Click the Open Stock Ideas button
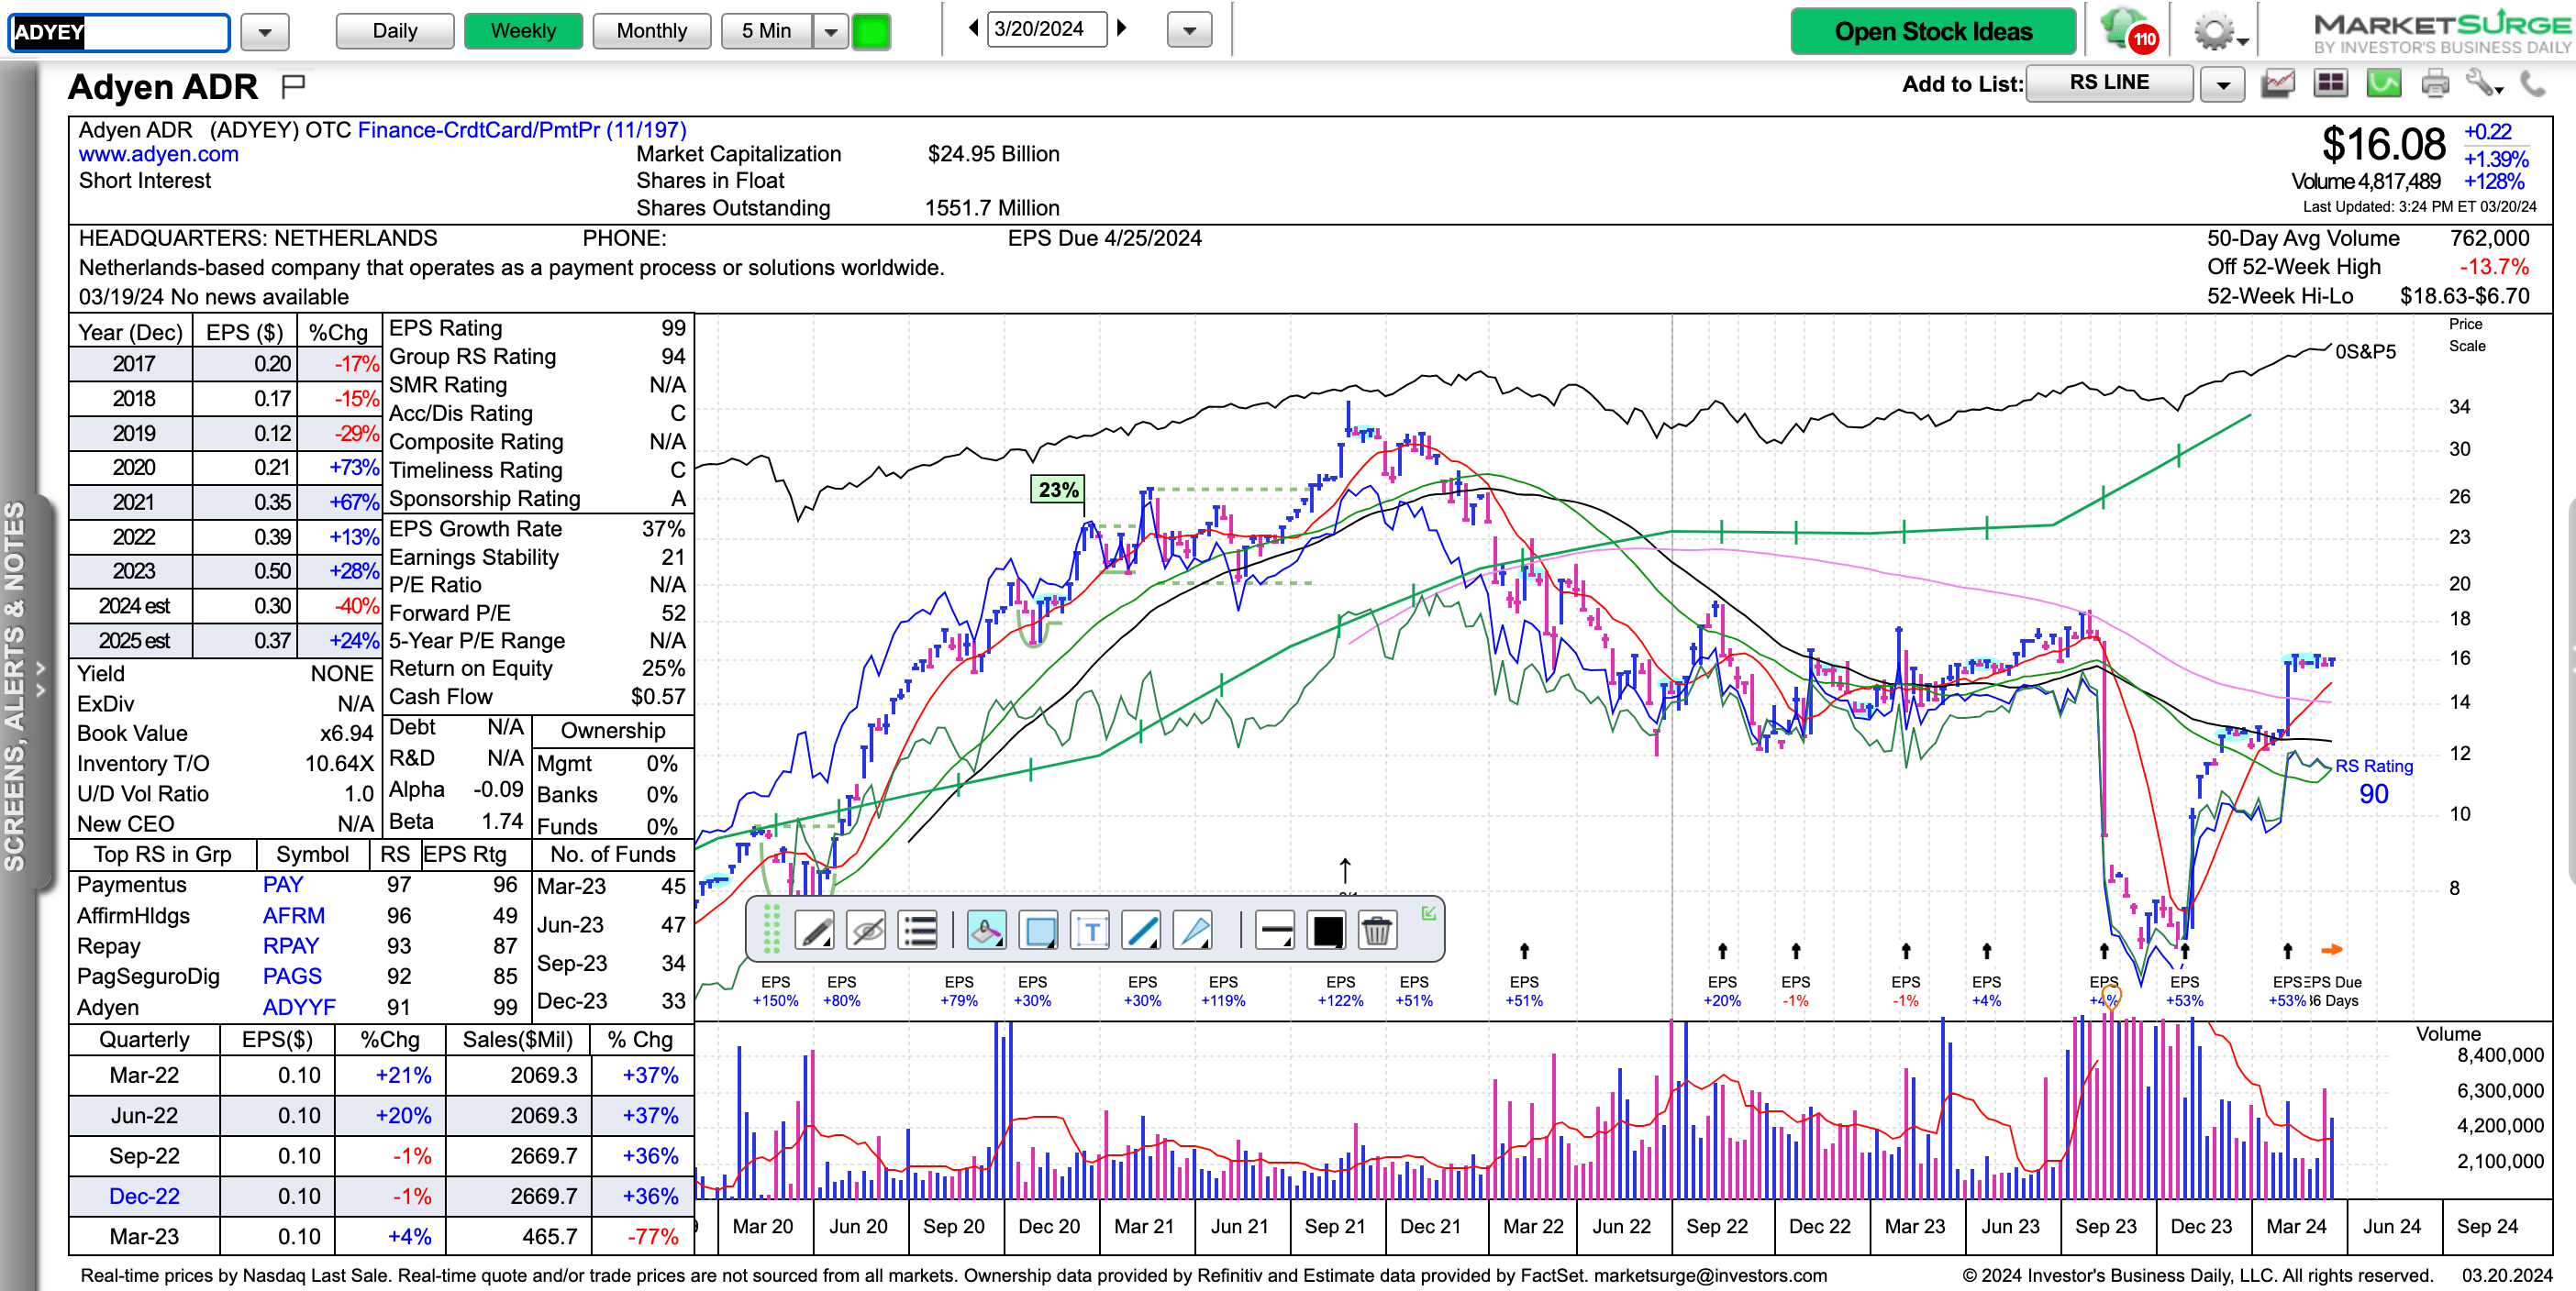The image size is (2576, 1291). pos(1932,31)
